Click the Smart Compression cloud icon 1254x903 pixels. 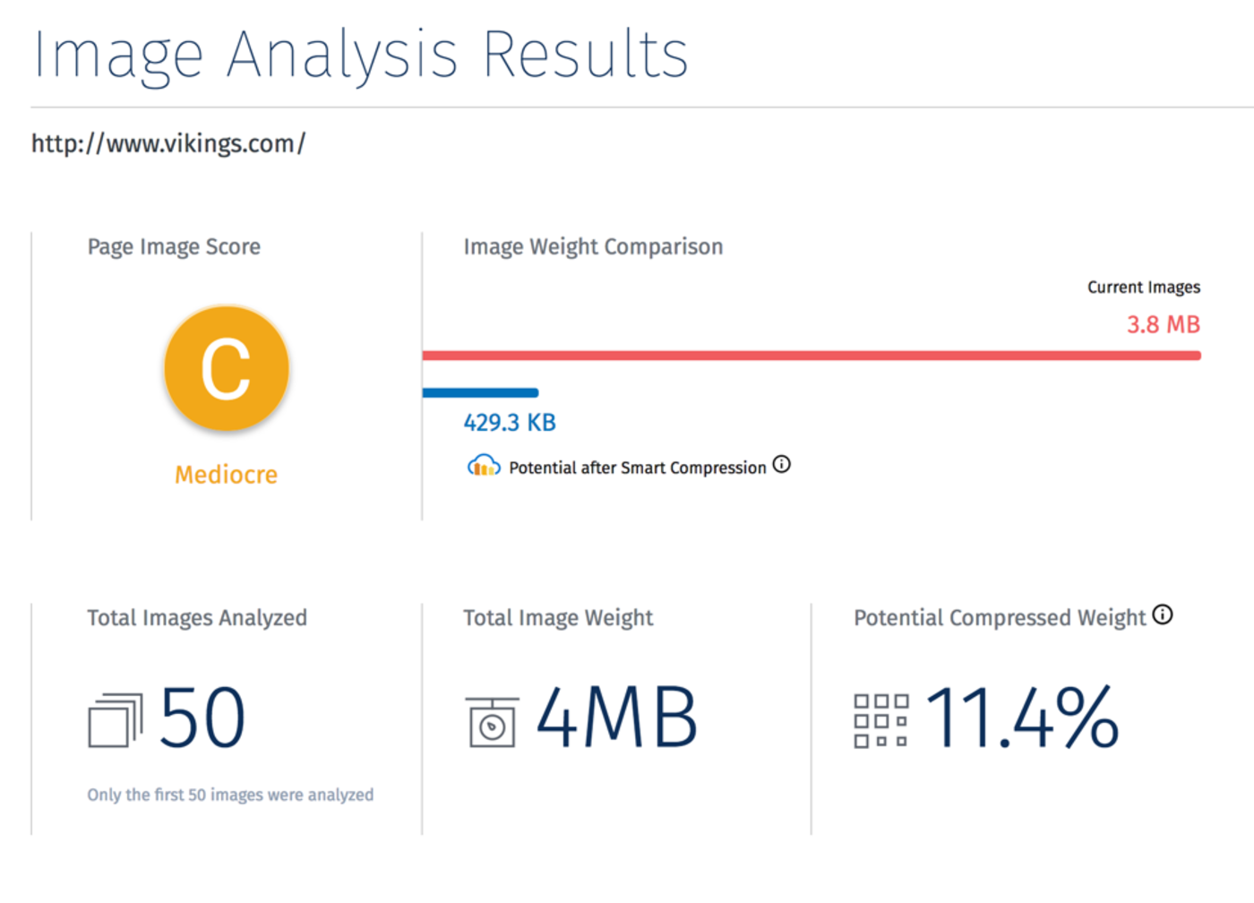click(484, 466)
